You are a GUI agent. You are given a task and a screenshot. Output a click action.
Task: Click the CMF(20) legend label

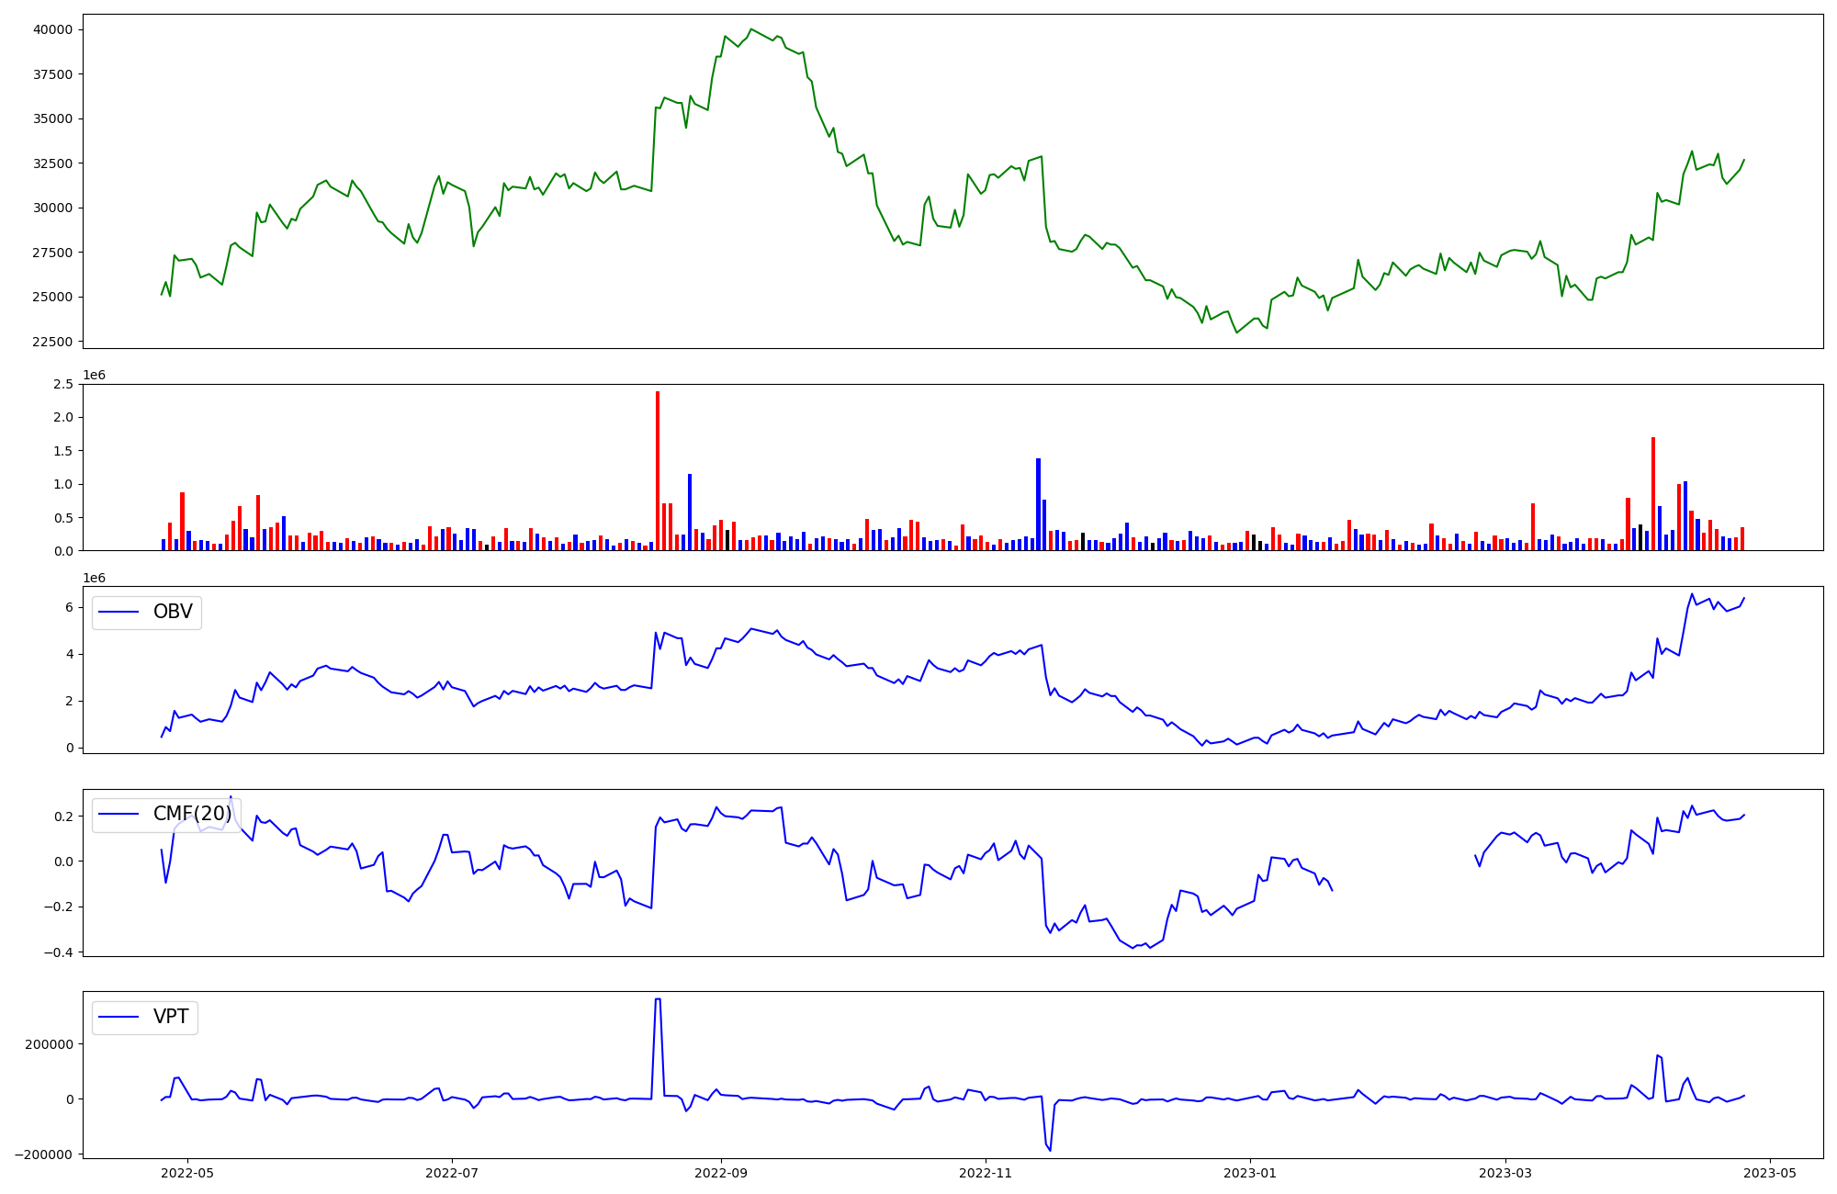click(192, 814)
